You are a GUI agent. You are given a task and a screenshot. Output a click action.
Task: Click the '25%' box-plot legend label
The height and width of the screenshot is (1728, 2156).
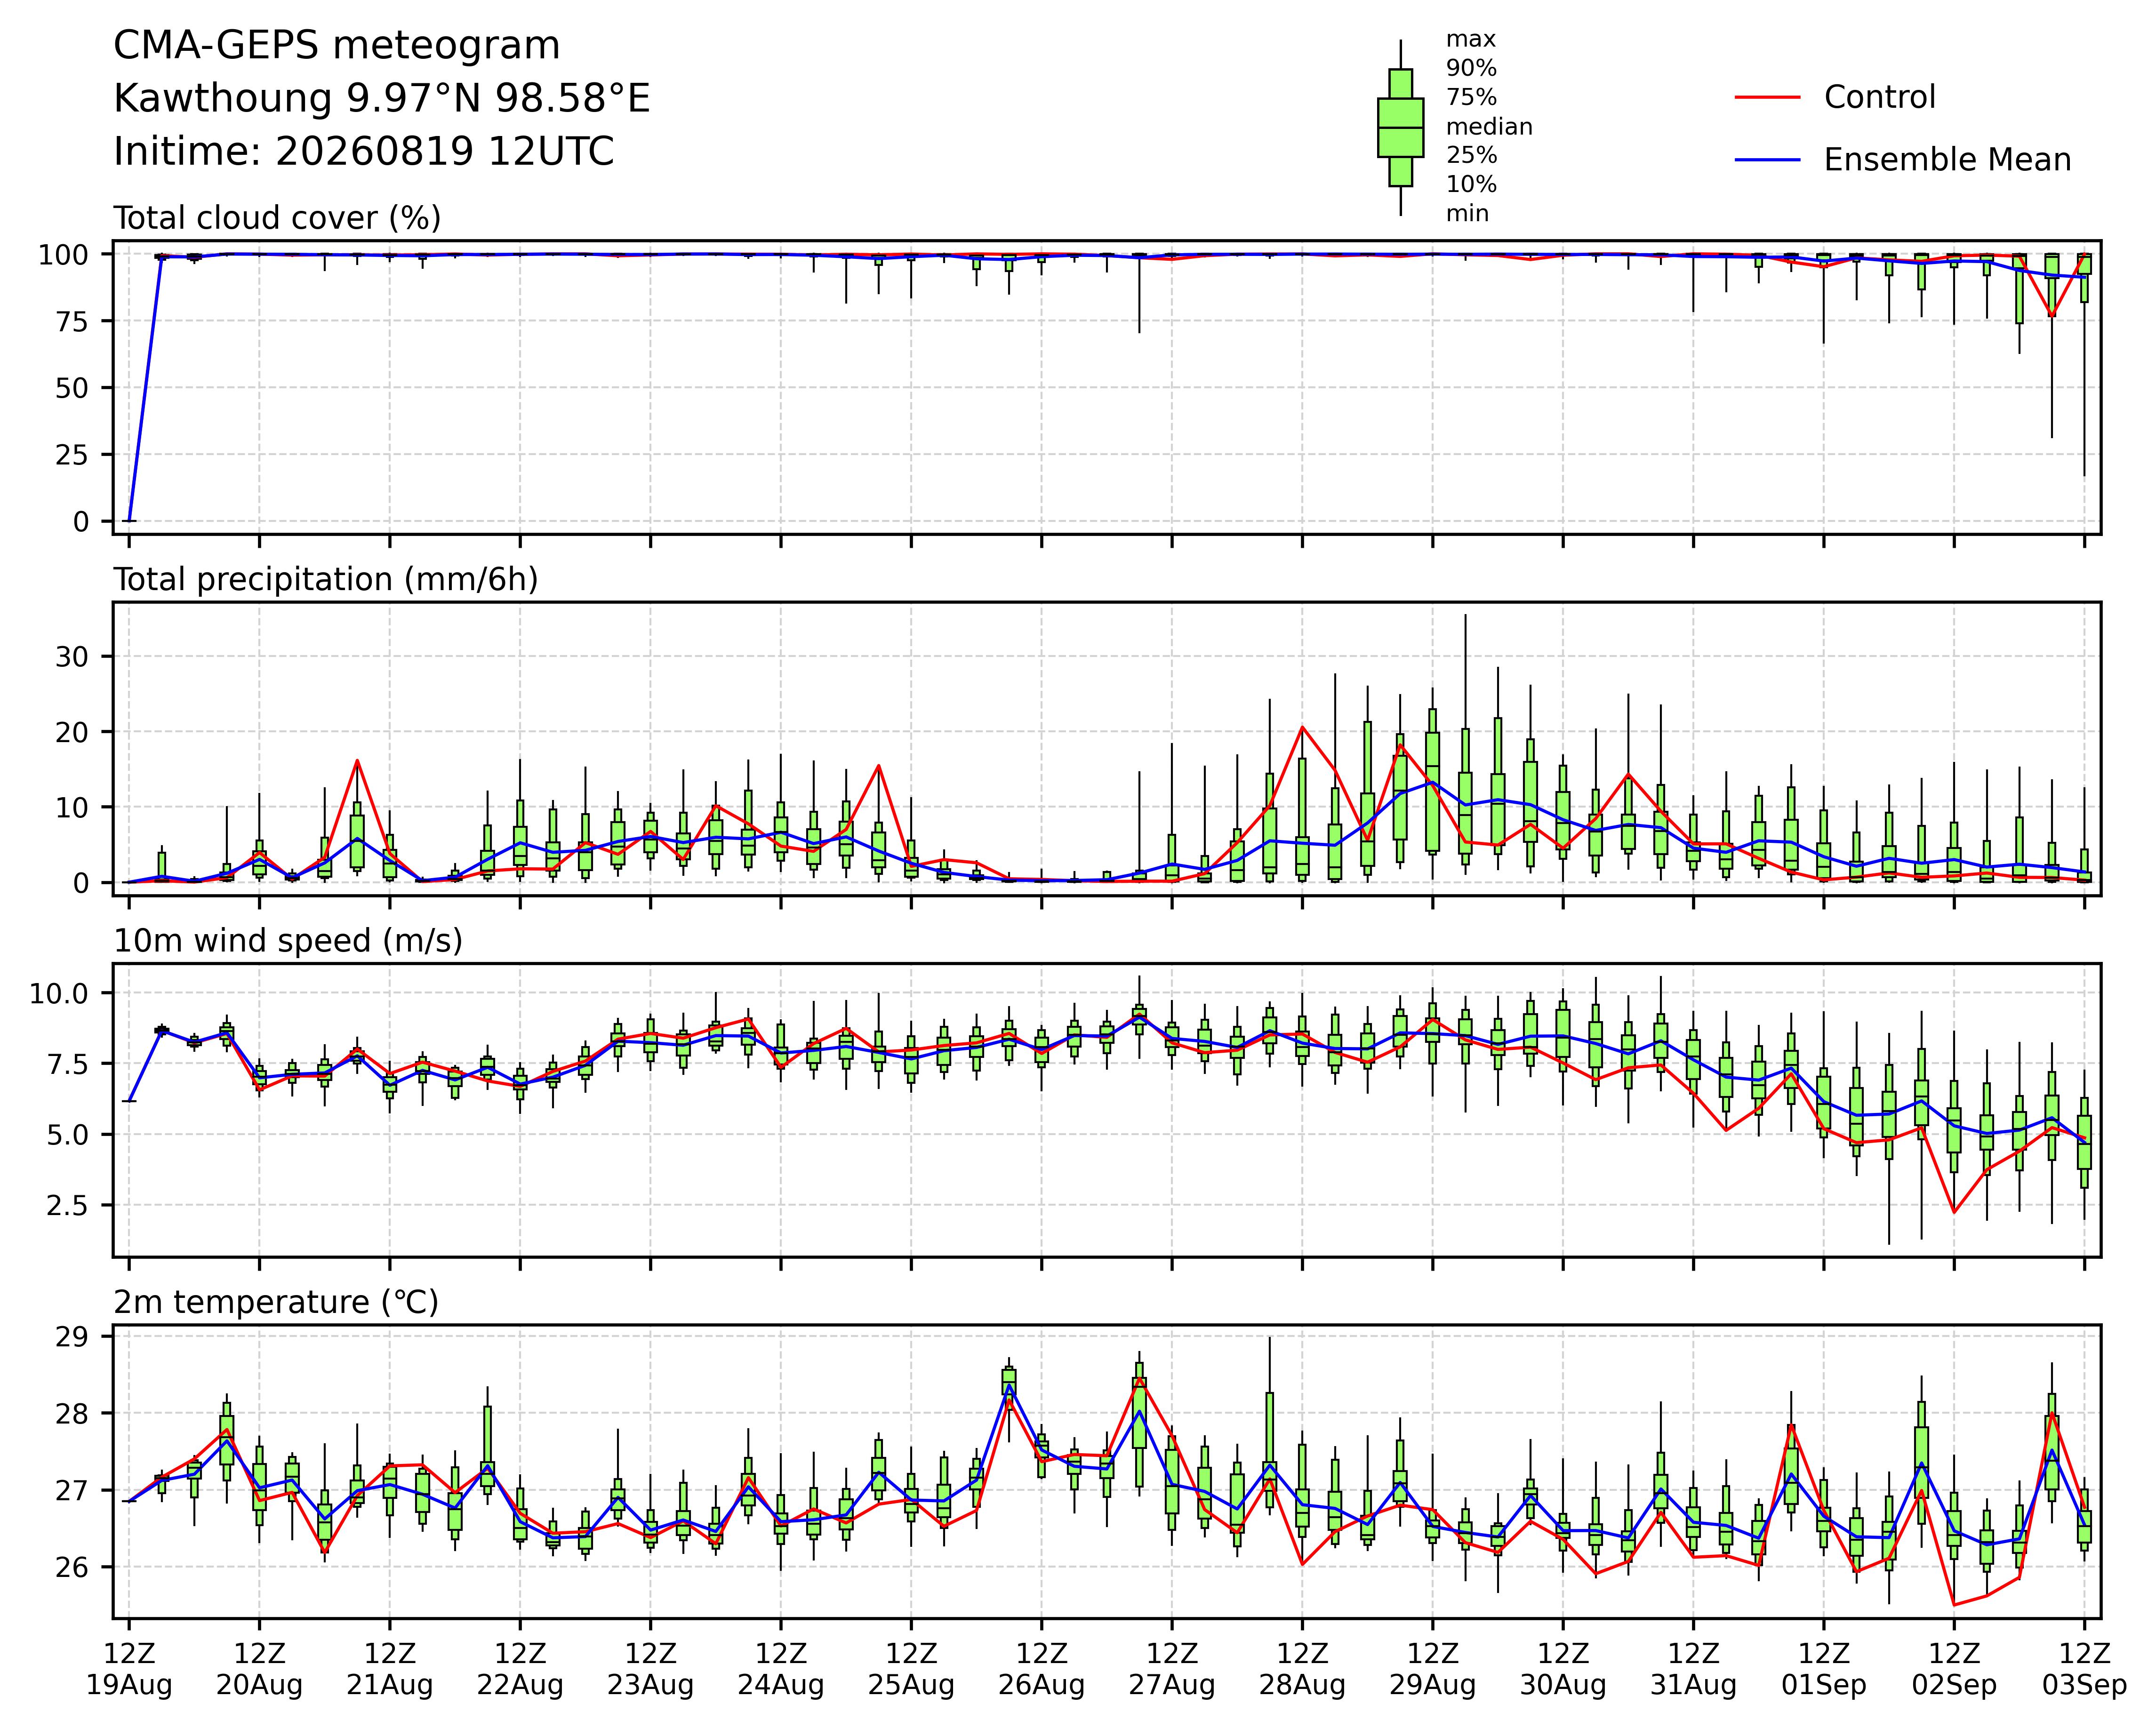point(1471,156)
